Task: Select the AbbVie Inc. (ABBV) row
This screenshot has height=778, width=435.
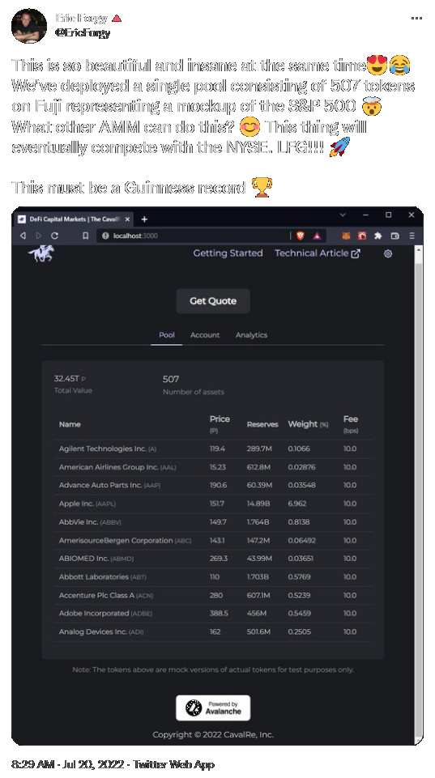Action: click(x=212, y=522)
